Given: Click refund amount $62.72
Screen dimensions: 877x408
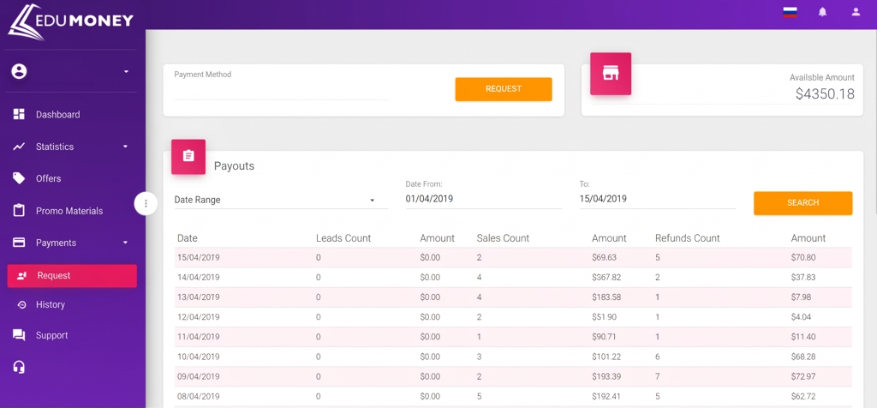Looking at the screenshot, I should [803, 396].
